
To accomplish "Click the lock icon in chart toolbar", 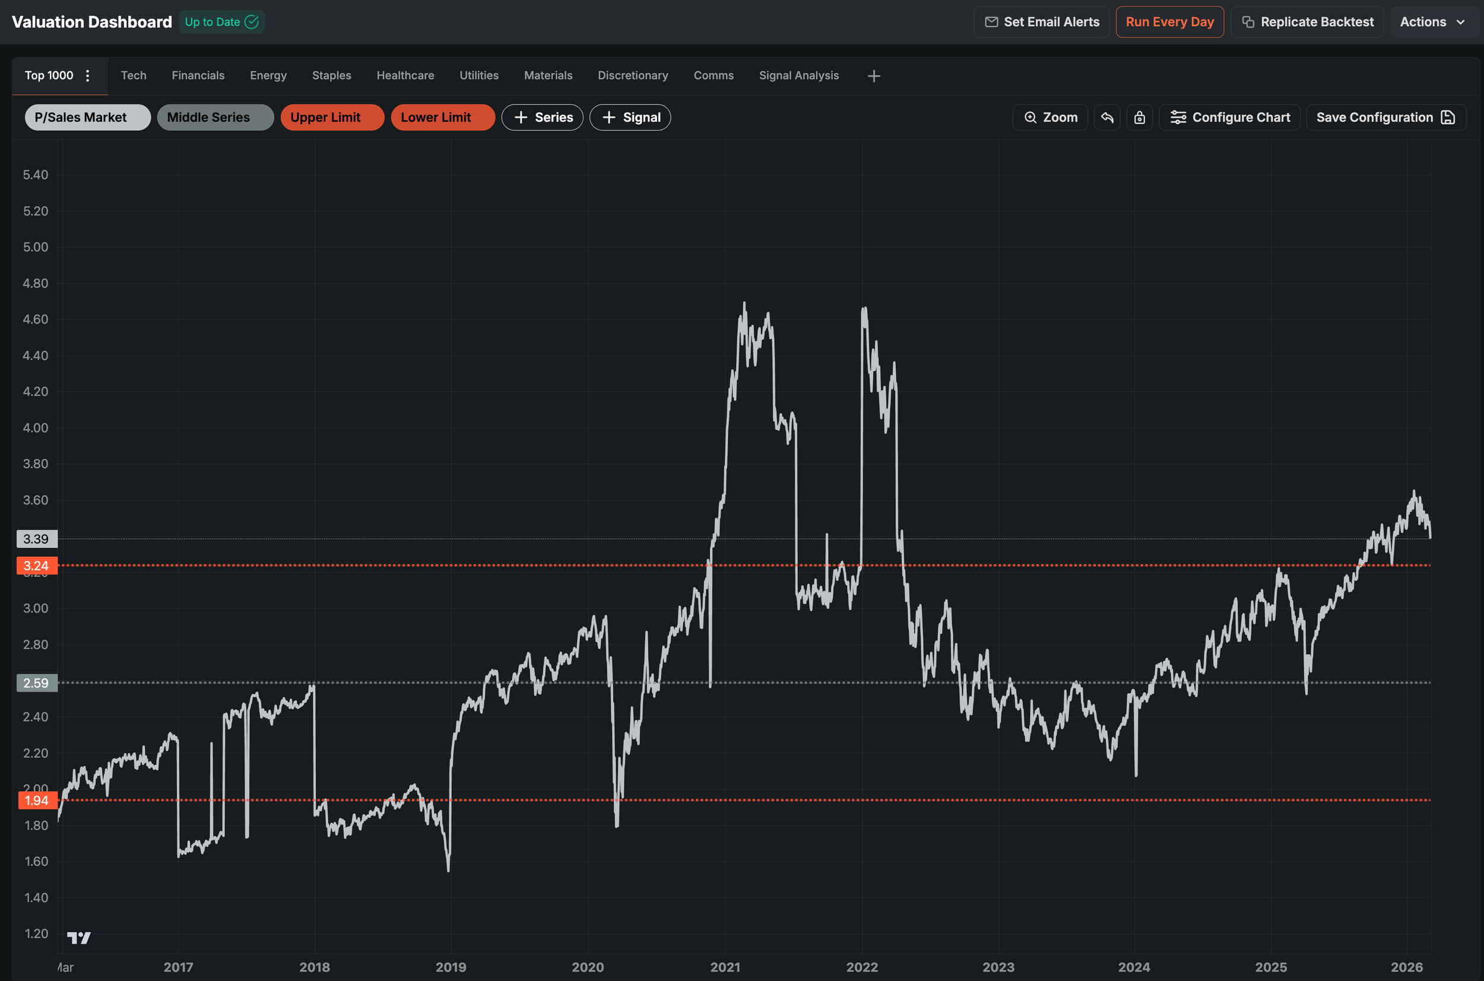I will click(1139, 118).
